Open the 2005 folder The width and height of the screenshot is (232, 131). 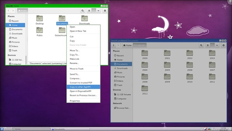point(167,67)
